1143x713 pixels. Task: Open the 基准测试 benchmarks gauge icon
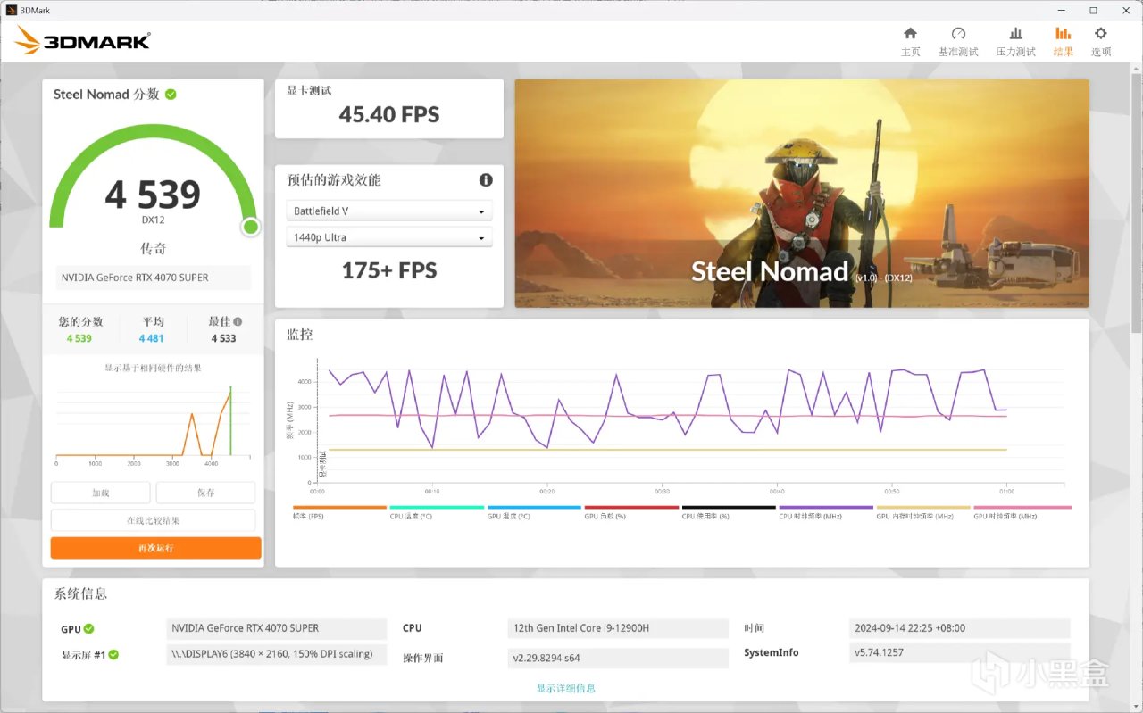[x=958, y=34]
